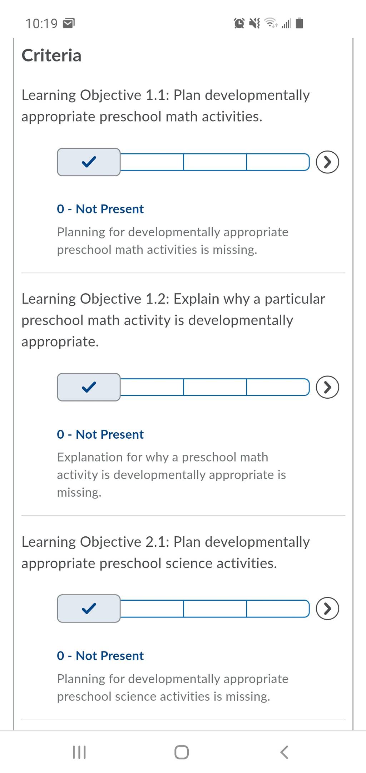Expand Learning Objective 2.1 level details arrow
Screen dimensions: 366x773
click(327, 609)
